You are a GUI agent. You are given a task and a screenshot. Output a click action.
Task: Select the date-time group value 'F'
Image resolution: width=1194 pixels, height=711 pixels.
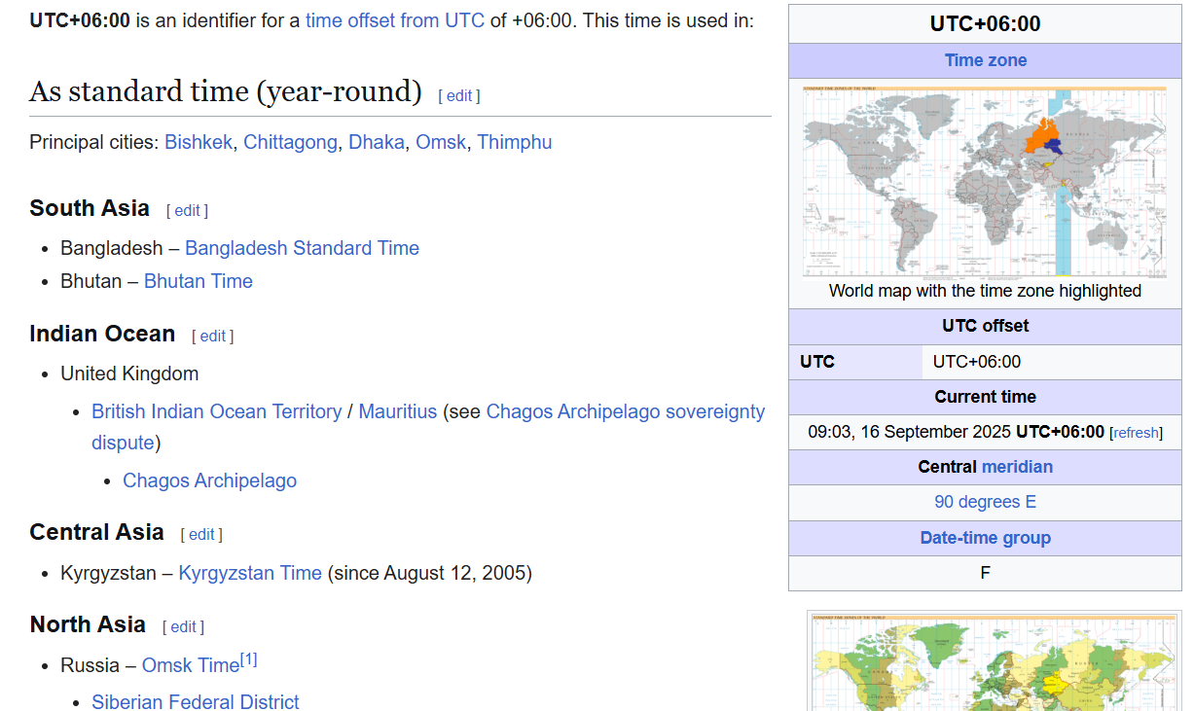pyautogui.click(x=985, y=573)
